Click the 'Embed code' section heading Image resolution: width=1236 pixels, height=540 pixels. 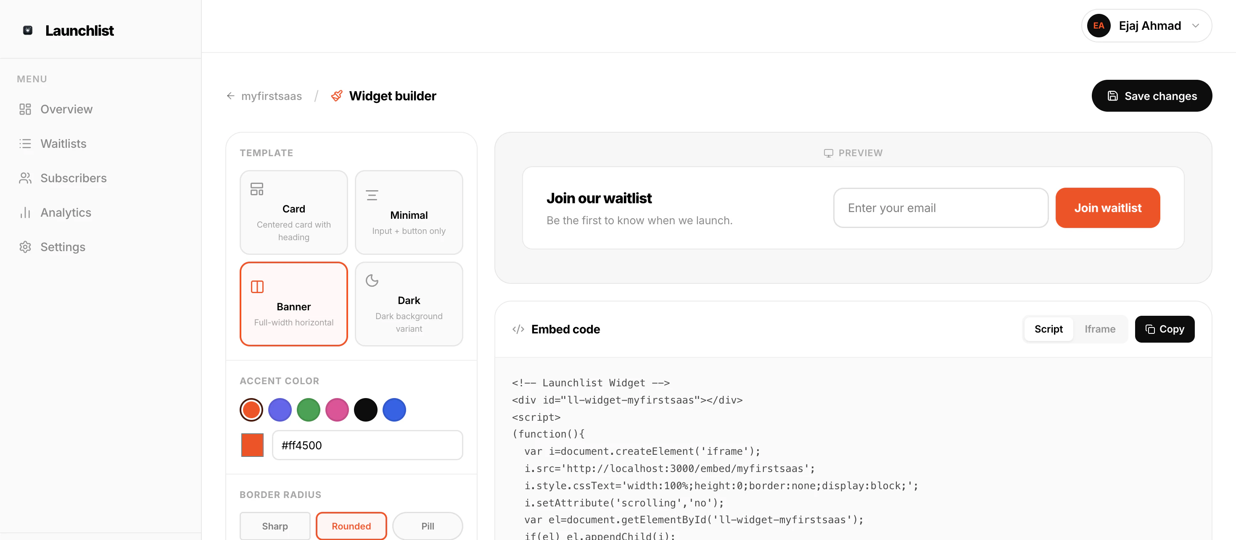click(x=566, y=329)
